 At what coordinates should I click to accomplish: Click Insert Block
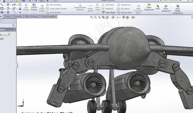(108, 12)
